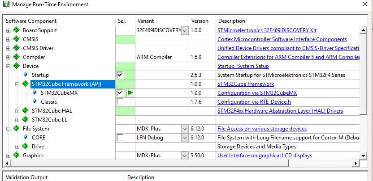Click the Compiler component diamond icon
373x181 pixels.
(16, 57)
